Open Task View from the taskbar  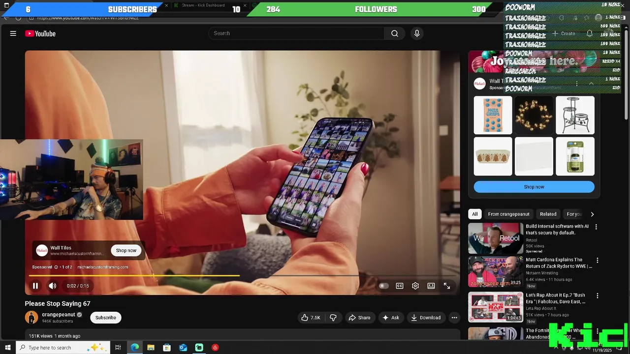pyautogui.click(x=118, y=348)
